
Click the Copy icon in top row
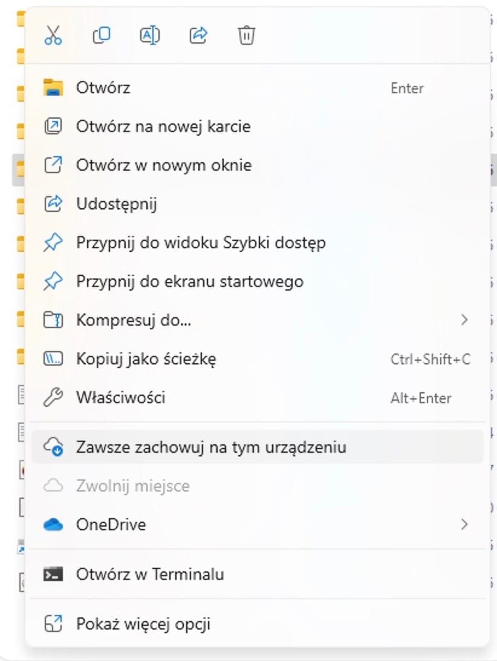[x=102, y=35]
